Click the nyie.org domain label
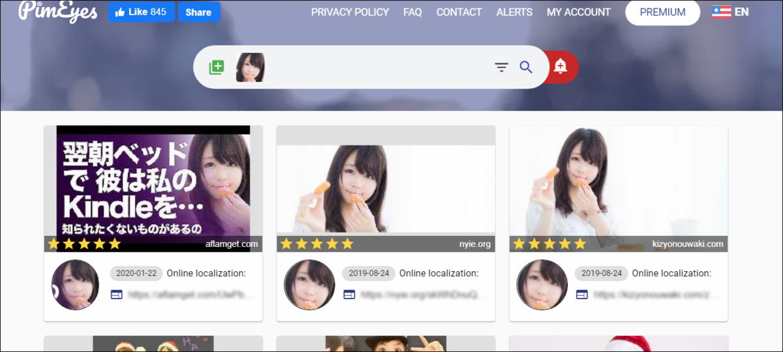Screen dimensions: 783x352 coord(474,244)
